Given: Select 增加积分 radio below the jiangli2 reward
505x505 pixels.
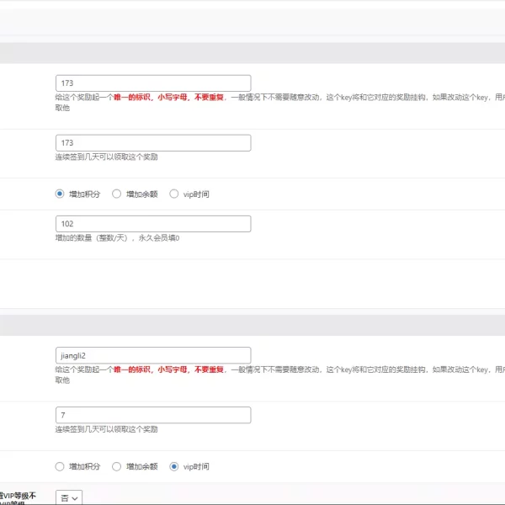Looking at the screenshot, I should (60, 466).
